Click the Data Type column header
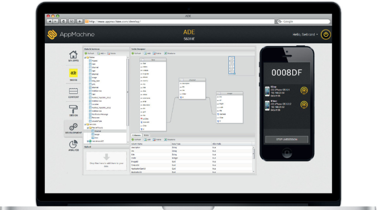The image size is (377, 210). 191,144
